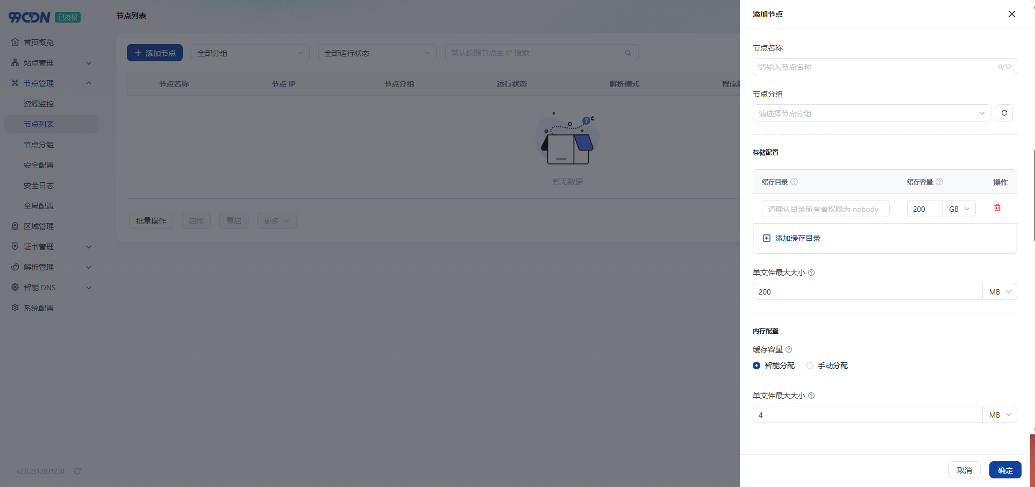Viewport: 1035px width, 487px height.
Task: Click help icon next to 缓存容量 table header
Action: pos(939,182)
